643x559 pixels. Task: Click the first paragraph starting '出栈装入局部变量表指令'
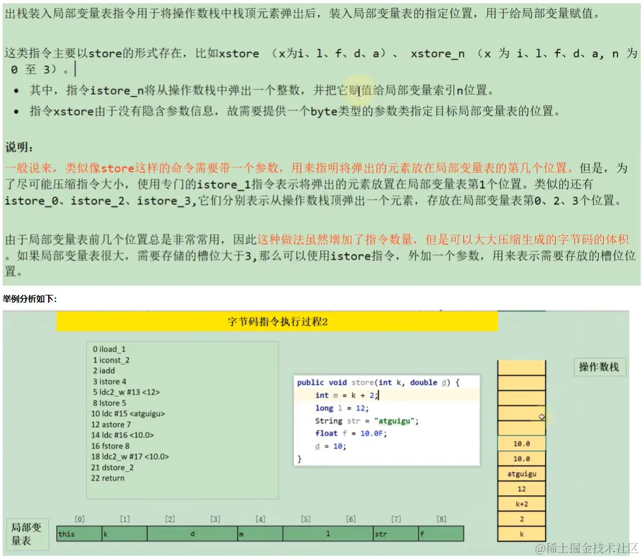[303, 14]
